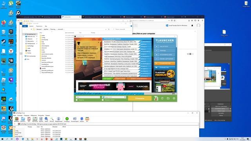
Task: Click the refresh icon in TLauncher's bottom bar
Action: [x=162, y=98]
